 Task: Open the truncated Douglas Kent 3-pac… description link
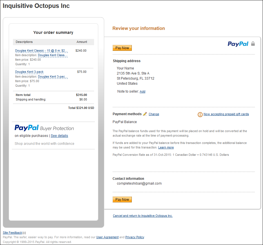click(x=53, y=77)
